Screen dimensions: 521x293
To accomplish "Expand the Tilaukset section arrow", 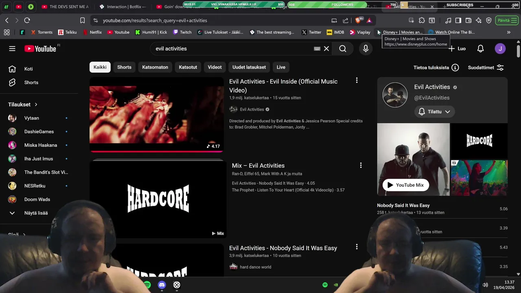I will click(x=36, y=105).
